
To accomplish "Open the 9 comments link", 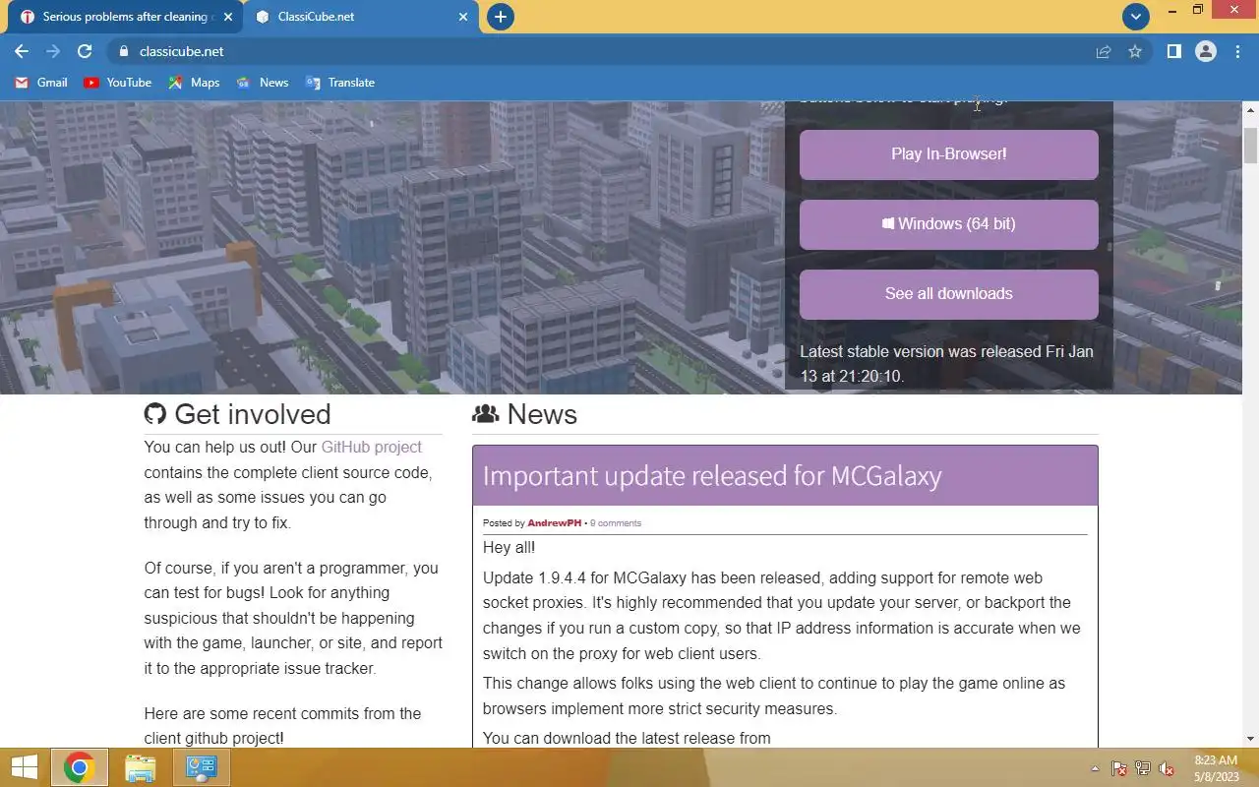I will click(x=616, y=523).
